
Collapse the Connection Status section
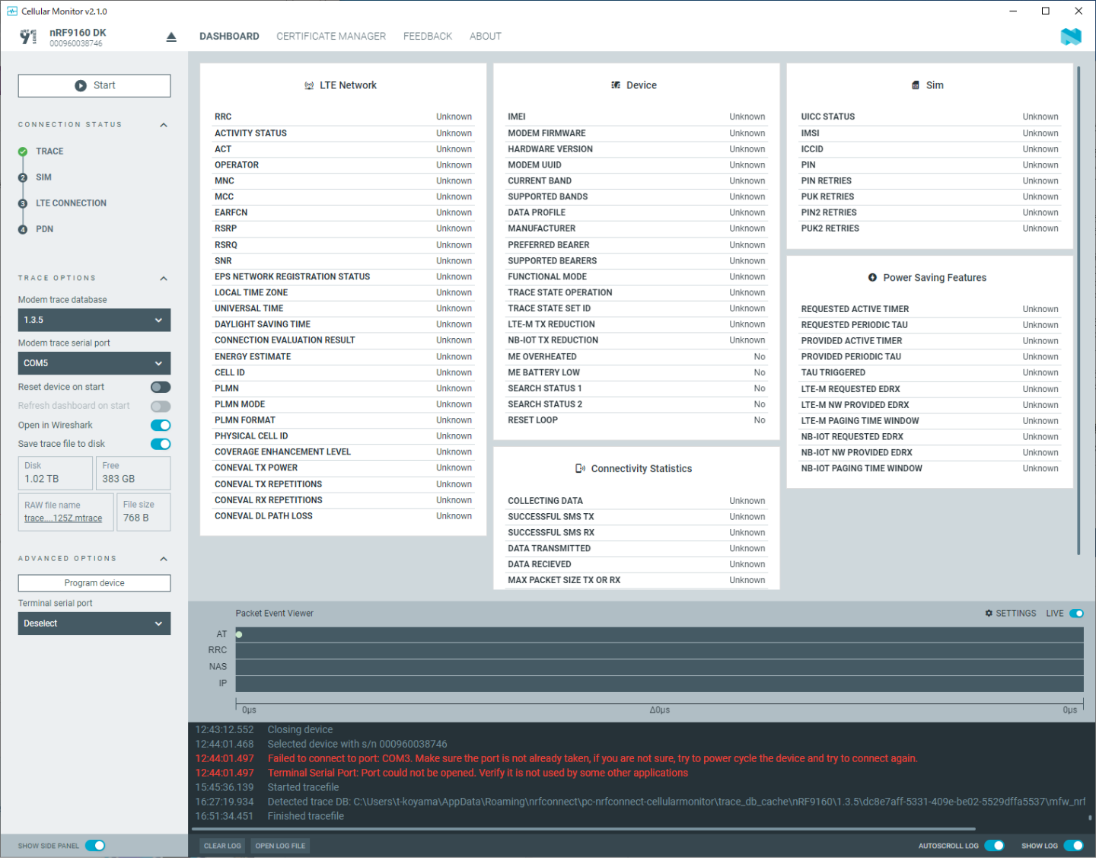coord(164,125)
